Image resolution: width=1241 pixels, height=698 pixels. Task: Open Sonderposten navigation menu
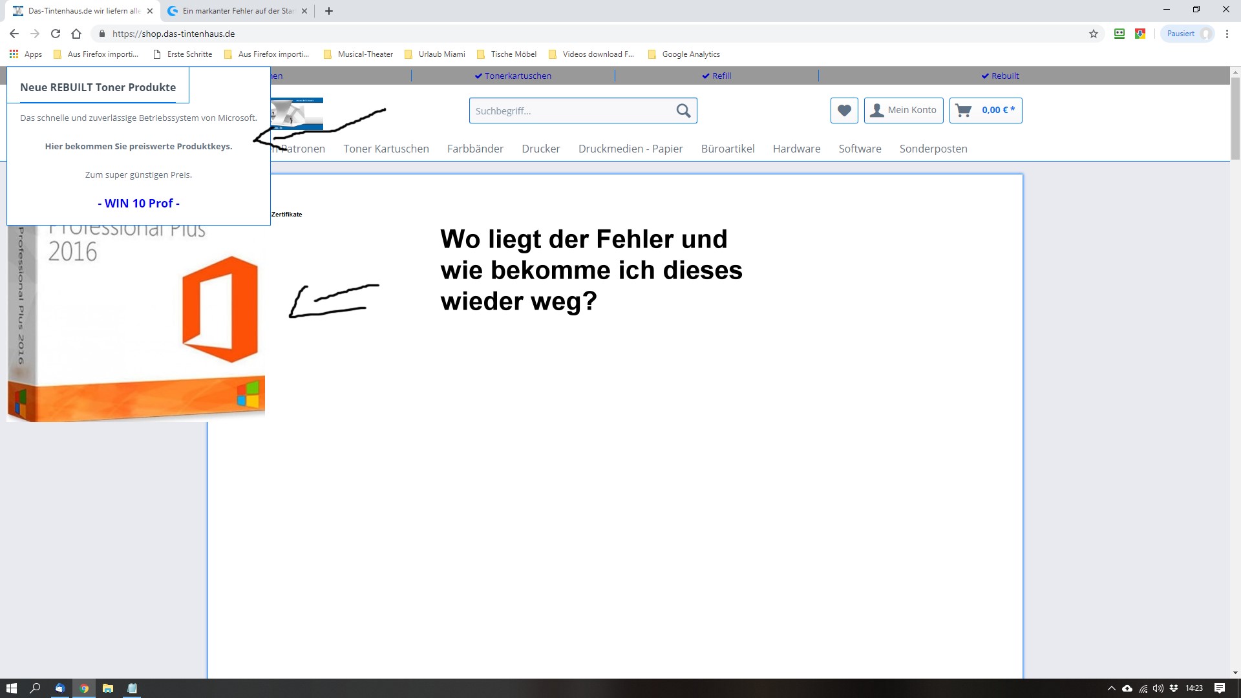933,149
